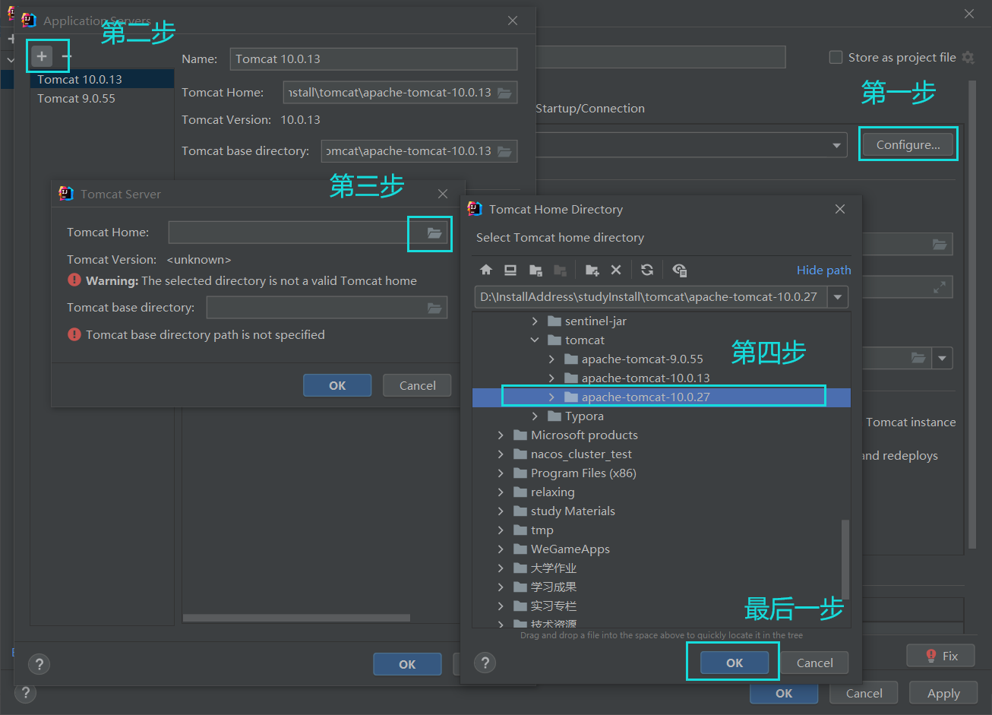Click Cancel in Tomcat Server dialog
Image resolution: width=992 pixels, height=715 pixels.
pyautogui.click(x=417, y=385)
